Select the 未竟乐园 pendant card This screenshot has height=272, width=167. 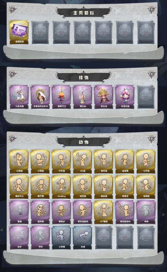[x=125, y=97]
